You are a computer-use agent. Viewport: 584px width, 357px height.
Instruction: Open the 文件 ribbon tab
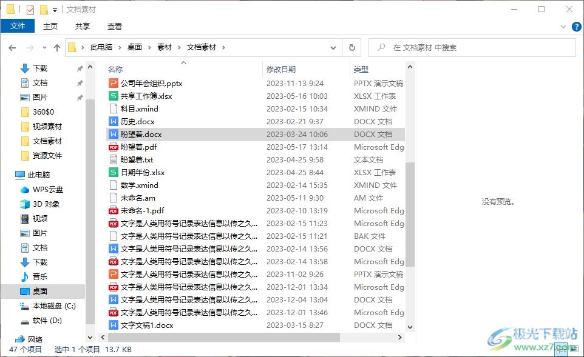18,26
